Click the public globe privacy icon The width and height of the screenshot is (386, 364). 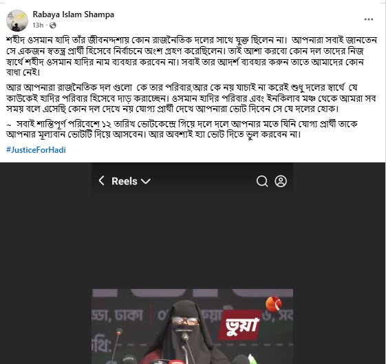[x=53, y=25]
